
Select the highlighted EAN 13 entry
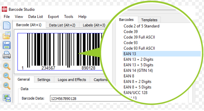coord(162,54)
